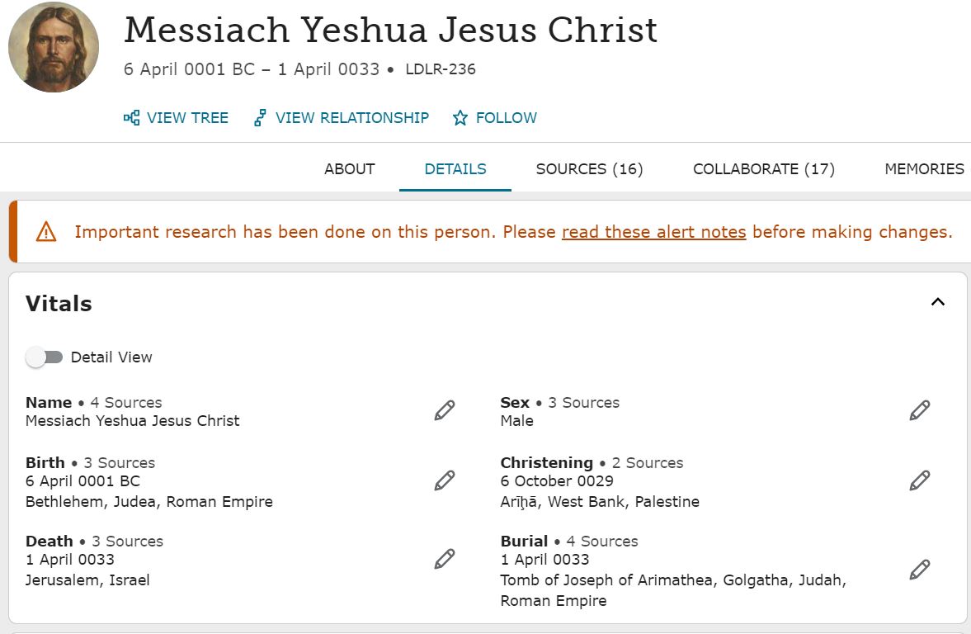This screenshot has height=634, width=971.
Task: Collapse the Vitals section chevron
Action: [937, 302]
